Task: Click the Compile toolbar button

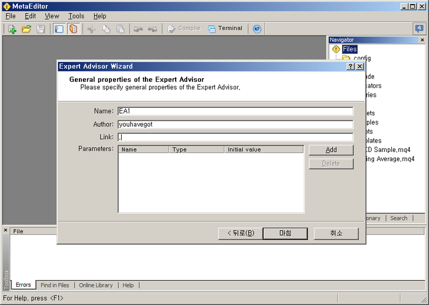Action: pos(184,28)
